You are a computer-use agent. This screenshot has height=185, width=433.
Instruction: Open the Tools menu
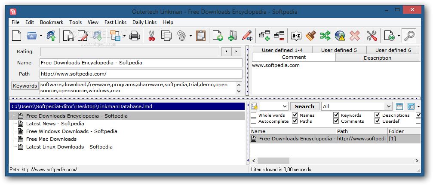(75, 22)
